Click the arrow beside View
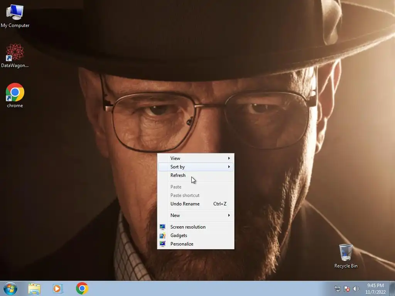Viewport: 395px width, 296px height. (x=229, y=158)
